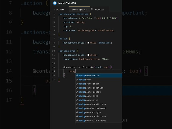Open the index.css tab

tap(99, 10)
